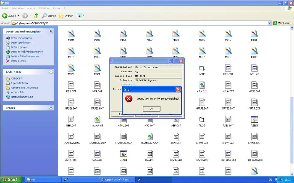Open the Favoriten menu
Image resolution: width=294 pixels, height=183 pixels.
pyautogui.click(x=44, y=8)
